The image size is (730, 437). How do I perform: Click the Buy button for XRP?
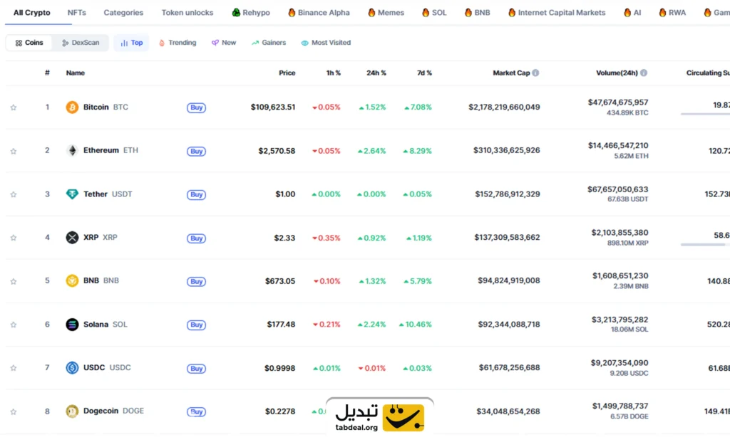(197, 238)
